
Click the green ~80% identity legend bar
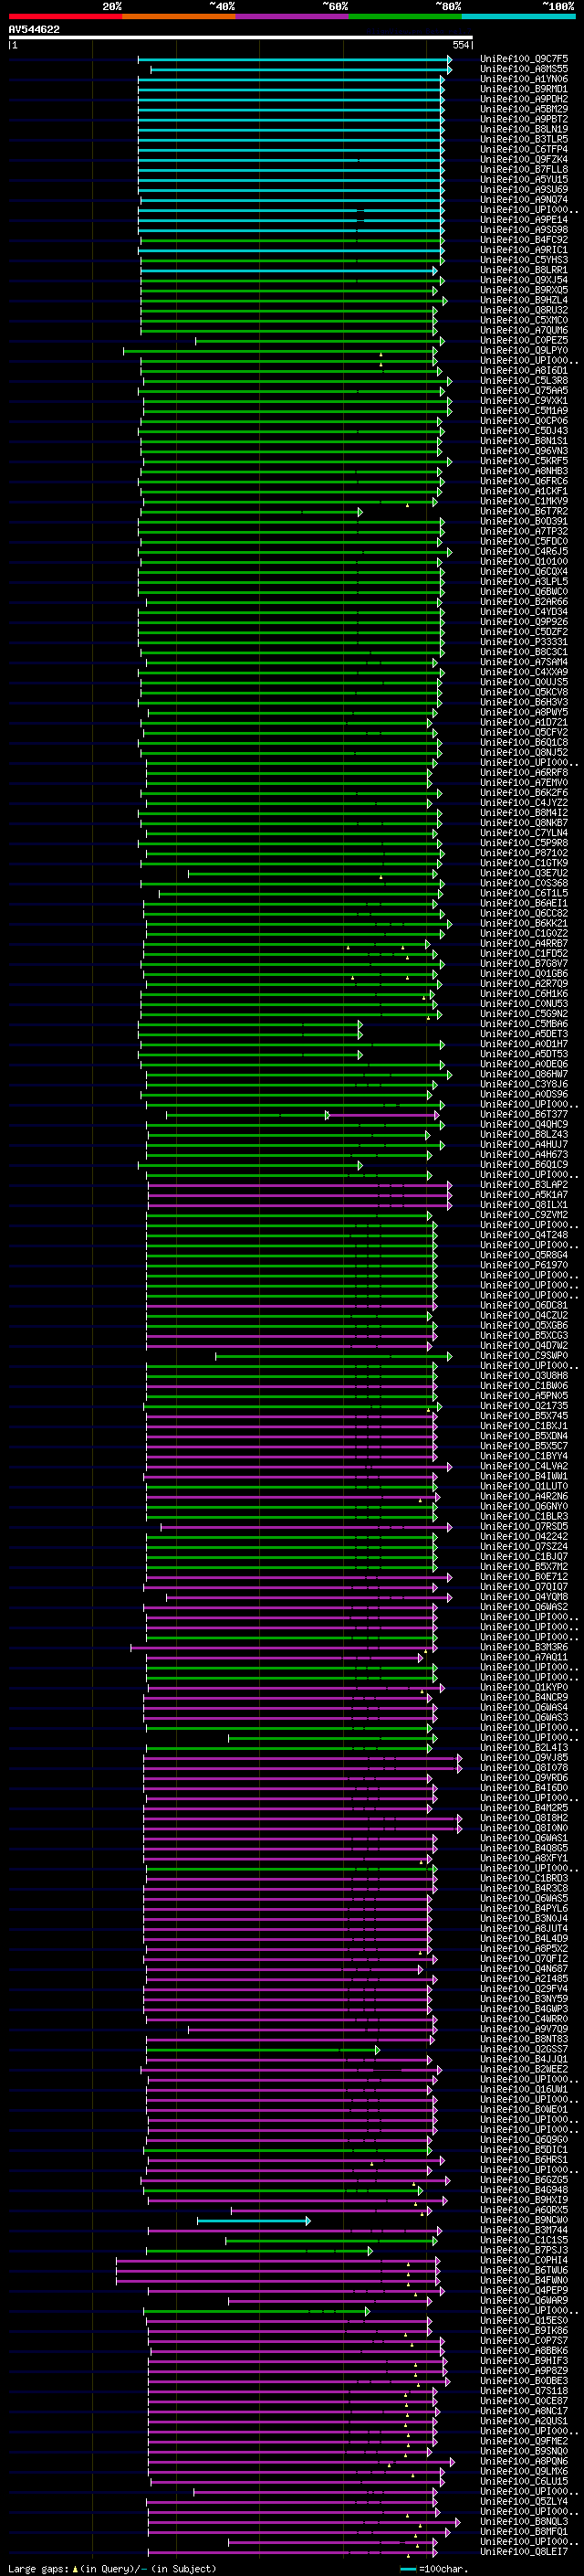pos(405,16)
